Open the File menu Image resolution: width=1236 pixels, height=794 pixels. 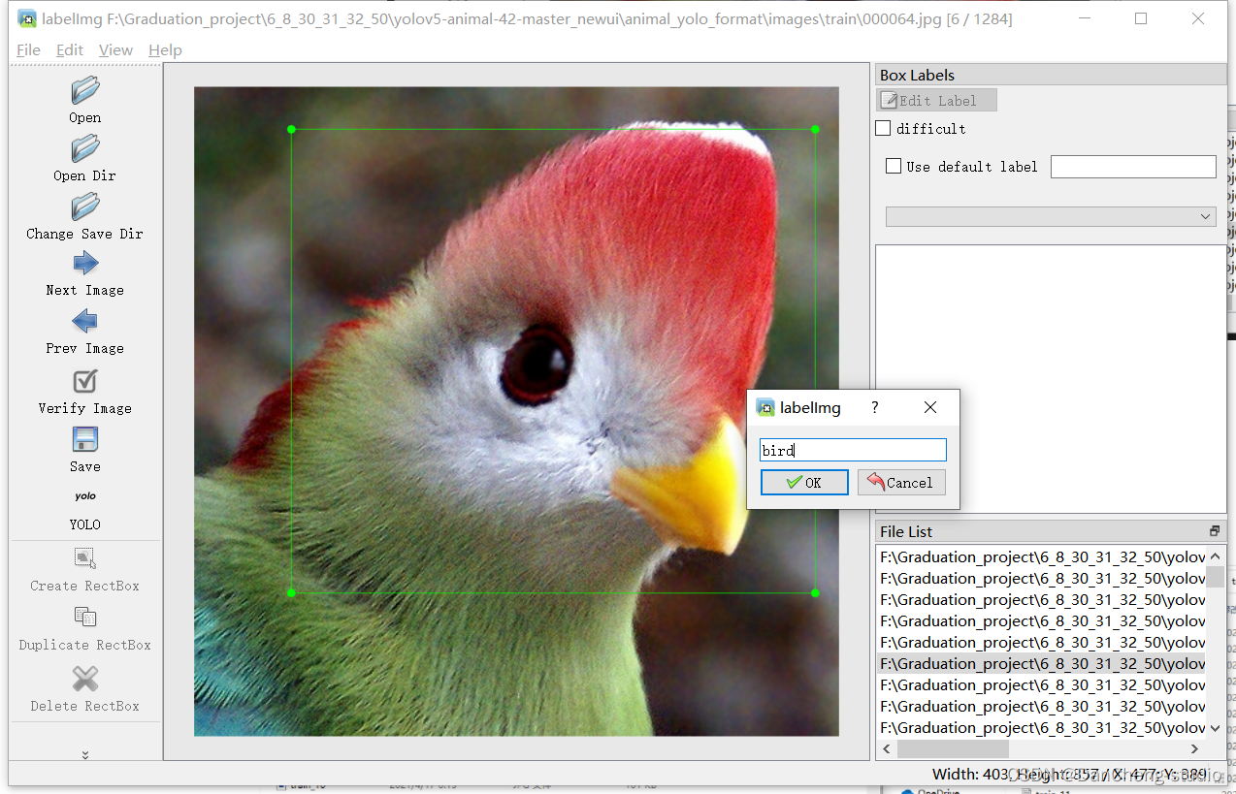28,49
